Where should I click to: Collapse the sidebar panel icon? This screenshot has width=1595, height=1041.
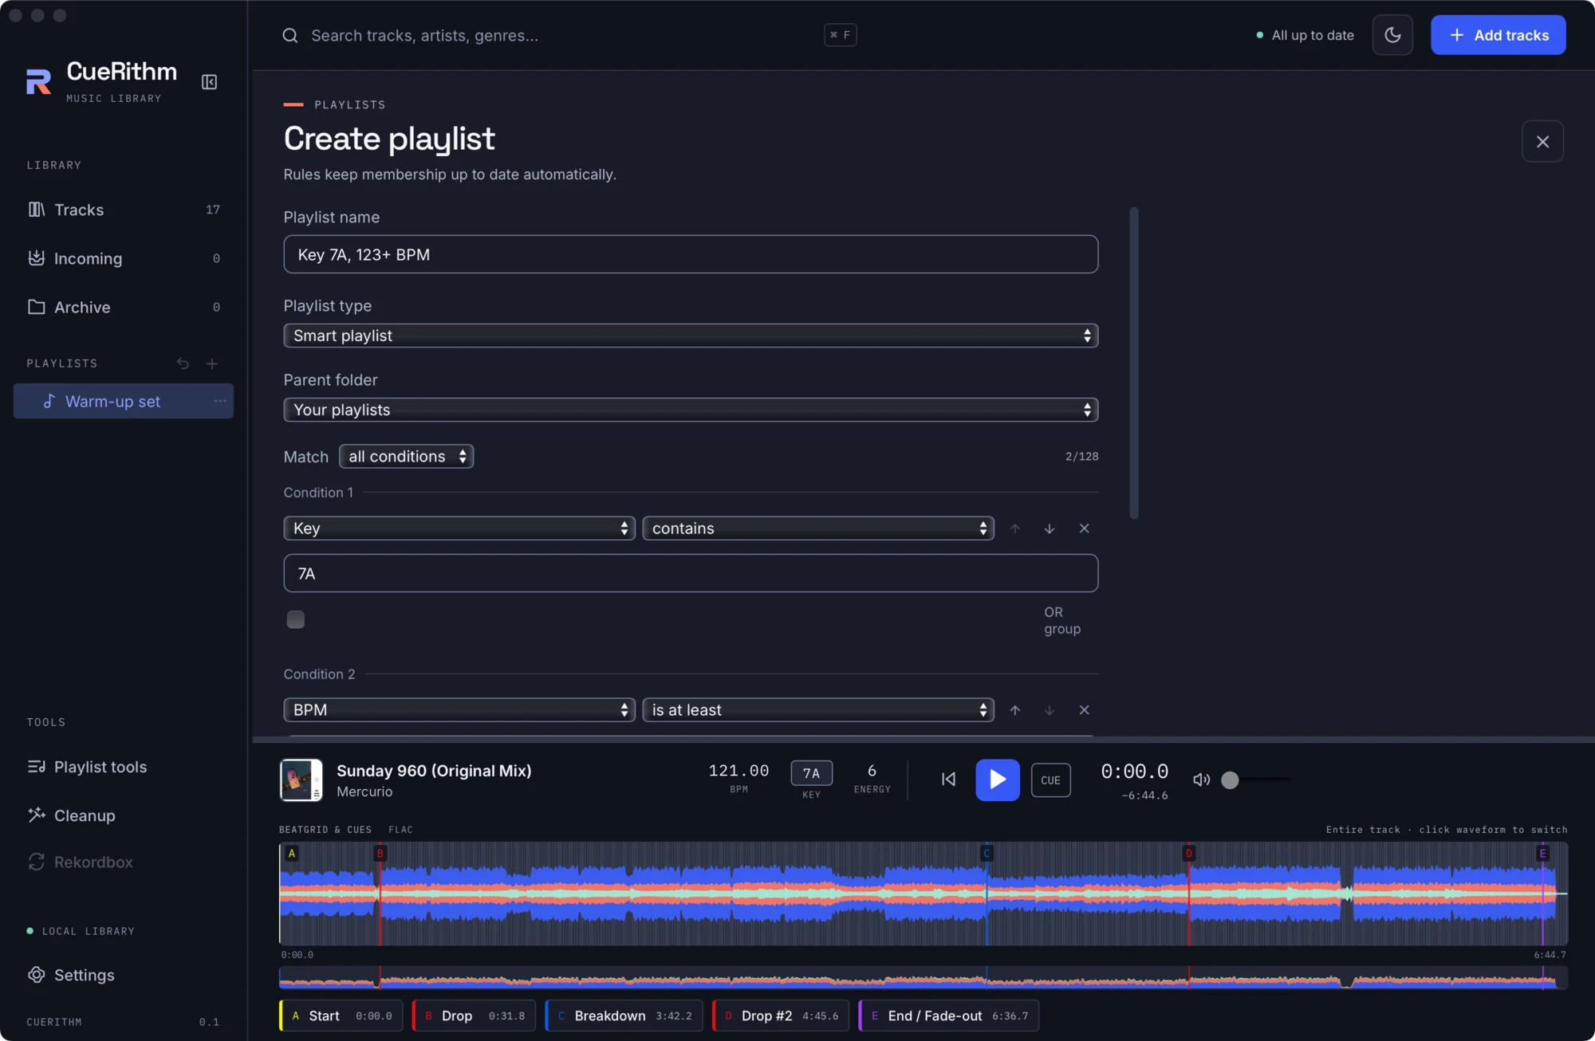[209, 82]
